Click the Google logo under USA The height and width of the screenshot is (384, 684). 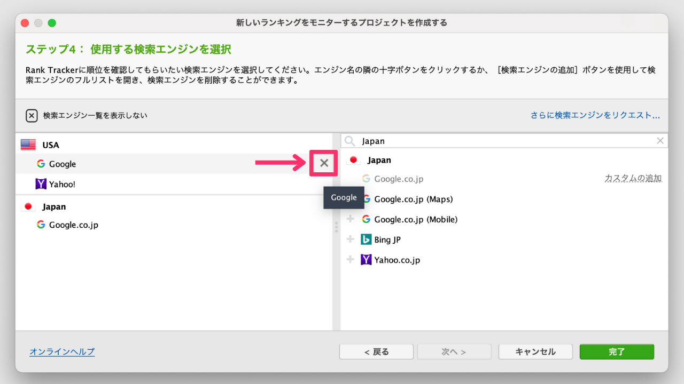[41, 164]
